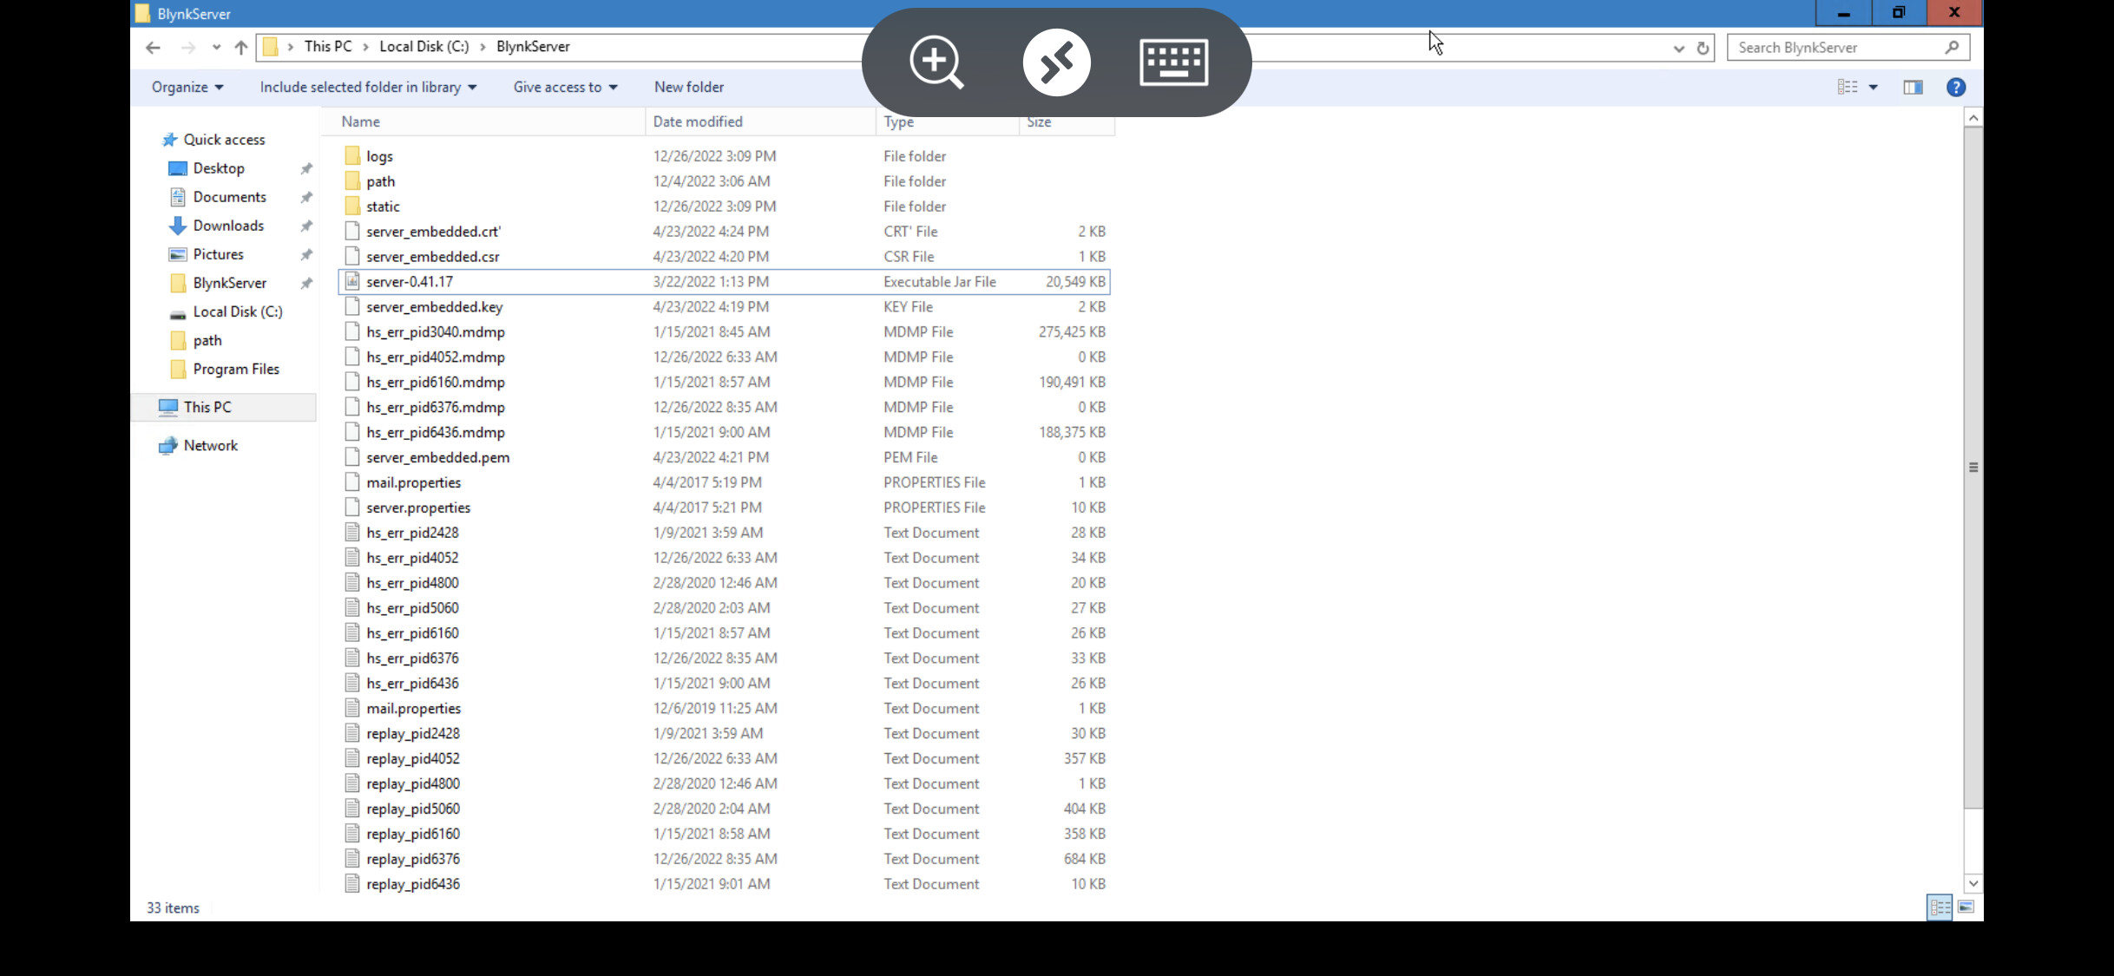Switch to large thumbnails view in status bar
Screen dimensions: 2114x976
point(1966,907)
